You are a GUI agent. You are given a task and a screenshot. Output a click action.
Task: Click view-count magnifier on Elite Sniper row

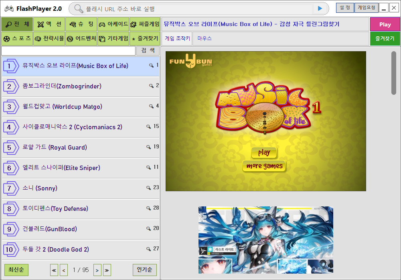click(149, 168)
